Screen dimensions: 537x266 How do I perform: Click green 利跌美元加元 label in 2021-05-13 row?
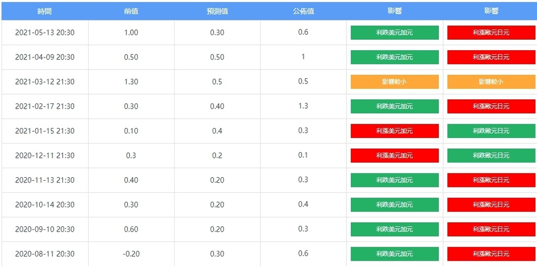tap(394, 32)
